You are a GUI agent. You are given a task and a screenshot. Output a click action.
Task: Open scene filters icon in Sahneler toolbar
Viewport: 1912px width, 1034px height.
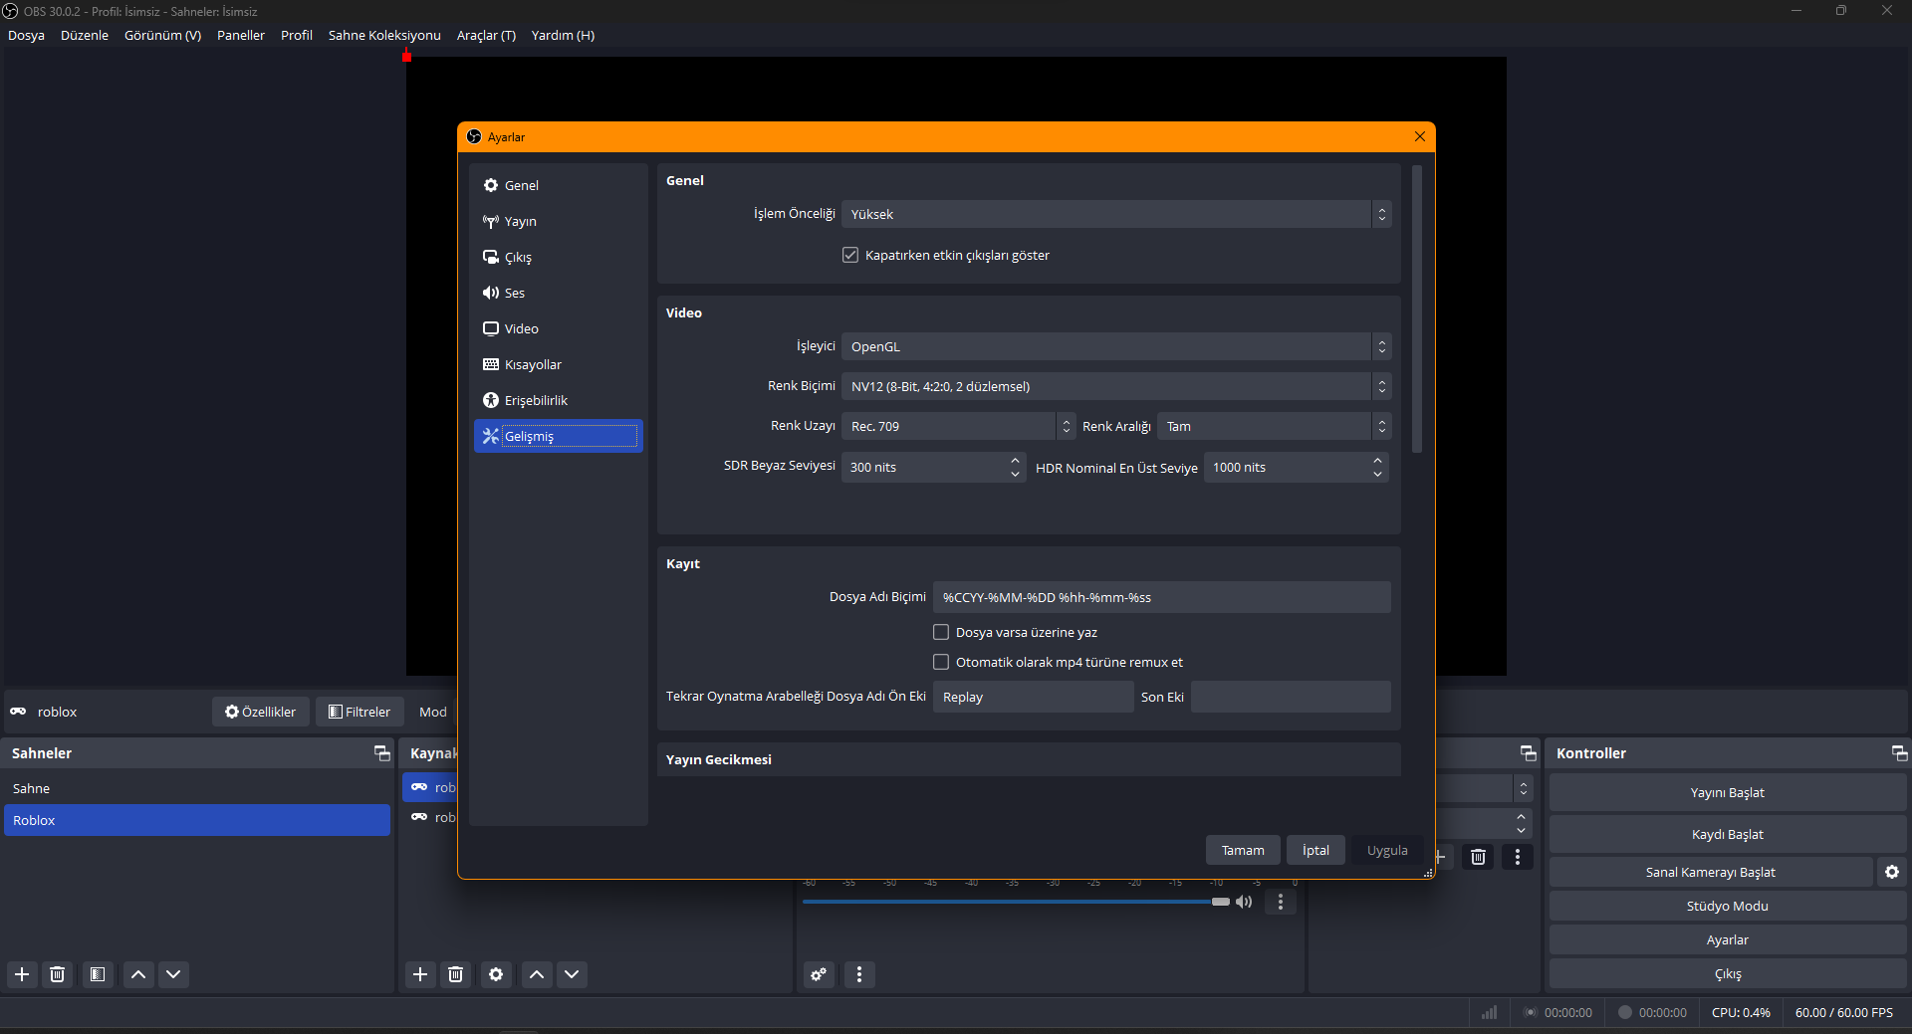point(98,974)
